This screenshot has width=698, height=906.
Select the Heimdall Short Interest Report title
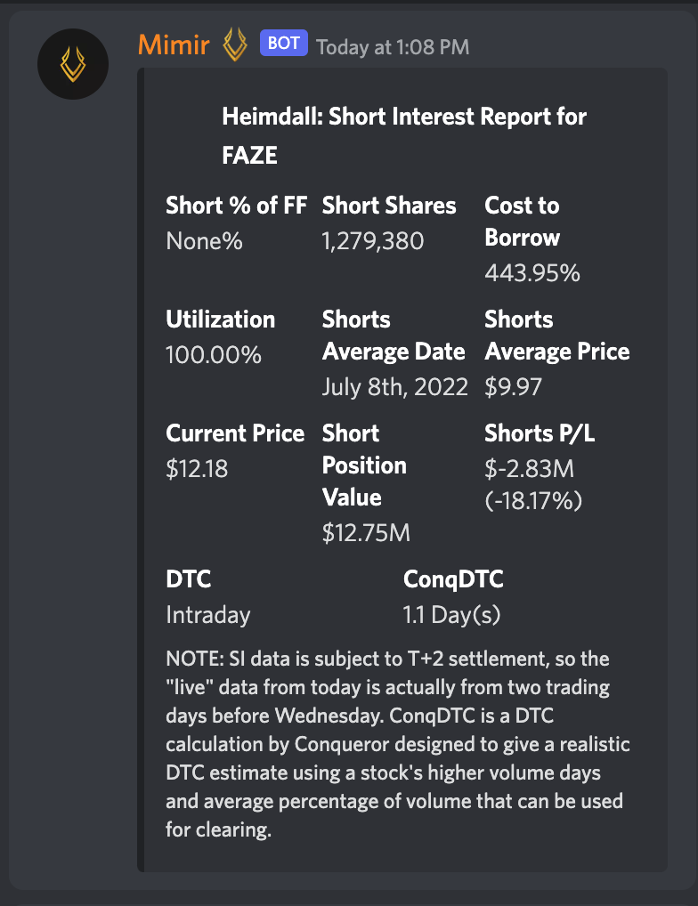[404, 136]
